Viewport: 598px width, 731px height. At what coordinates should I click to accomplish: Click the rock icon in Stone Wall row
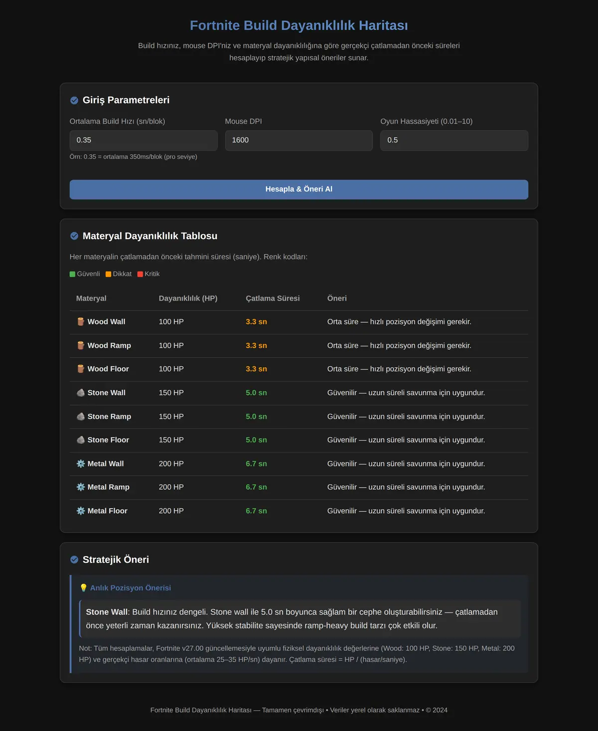(81, 393)
